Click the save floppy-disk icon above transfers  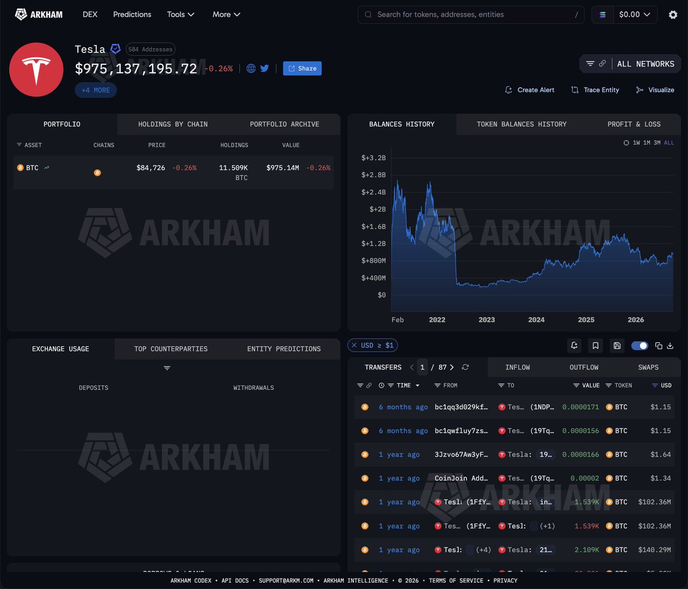point(617,345)
